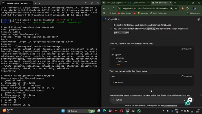This screenshot has height=114, width=202.
Task: Open the site information icon in the address bar
Action: [x=119, y=8]
